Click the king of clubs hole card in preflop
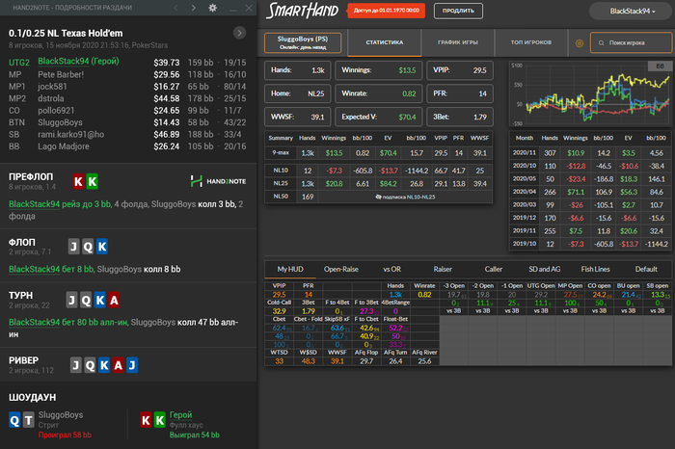This screenshot has width=675, height=449. coord(92,180)
